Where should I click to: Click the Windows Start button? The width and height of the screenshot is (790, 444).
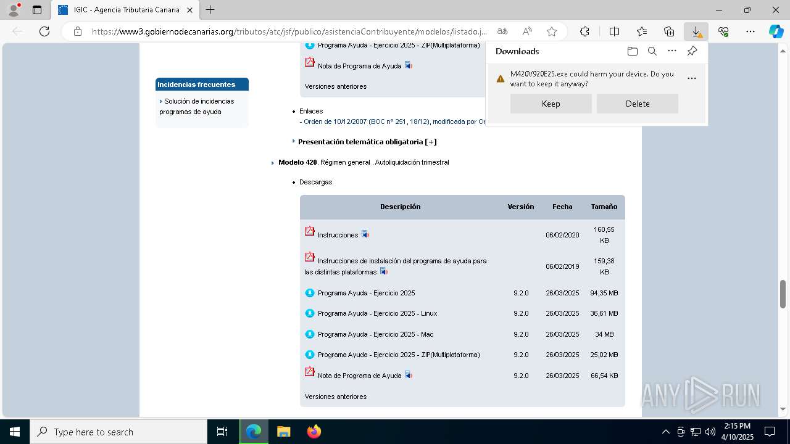(x=15, y=432)
